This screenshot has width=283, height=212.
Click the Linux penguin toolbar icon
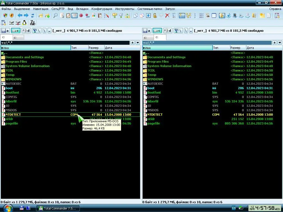point(24,23)
